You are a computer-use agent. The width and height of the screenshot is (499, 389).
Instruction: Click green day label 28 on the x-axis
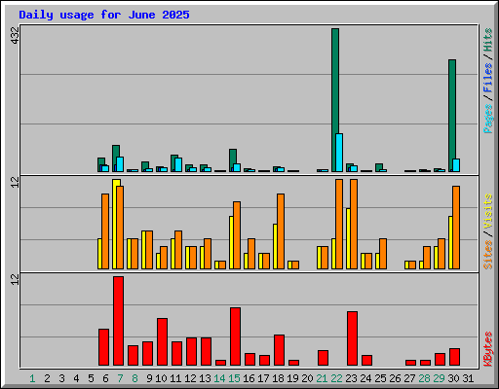coord(424,378)
